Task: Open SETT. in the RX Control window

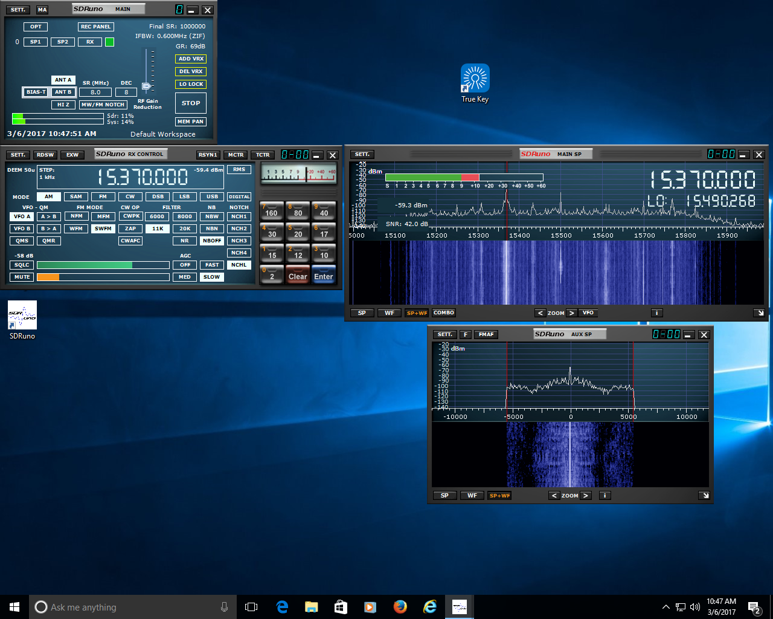Action: pos(18,155)
